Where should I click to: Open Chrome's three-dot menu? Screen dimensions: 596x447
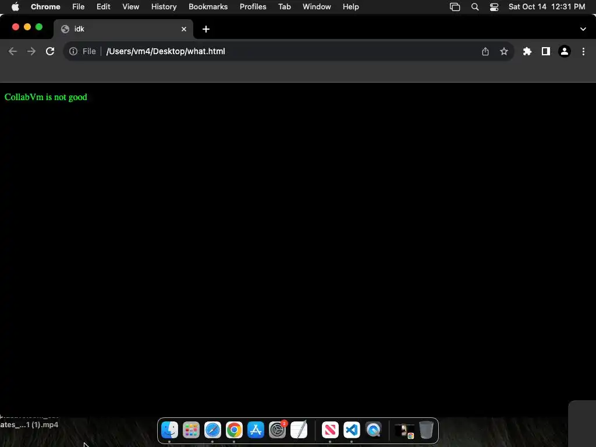pyautogui.click(x=583, y=51)
